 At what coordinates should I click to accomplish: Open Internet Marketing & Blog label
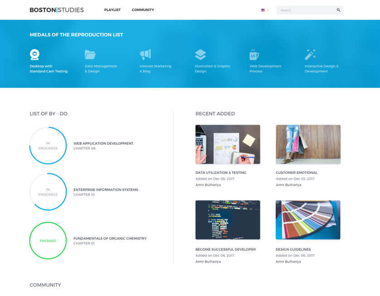click(156, 69)
